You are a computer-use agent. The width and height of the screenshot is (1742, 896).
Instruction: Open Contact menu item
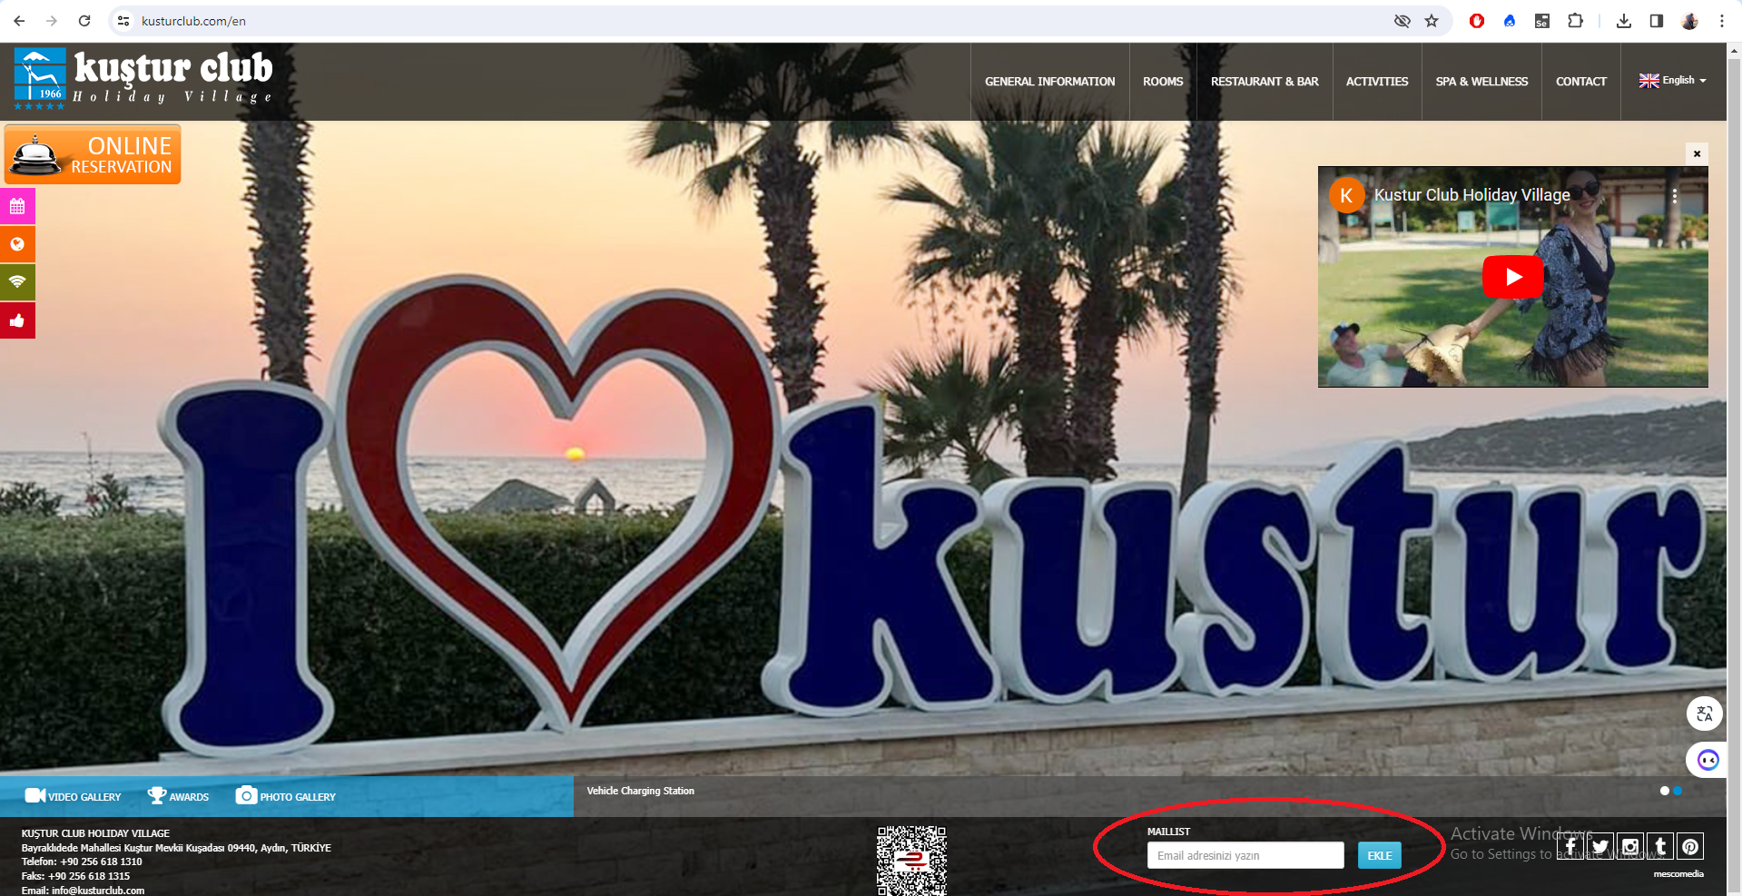click(x=1581, y=82)
